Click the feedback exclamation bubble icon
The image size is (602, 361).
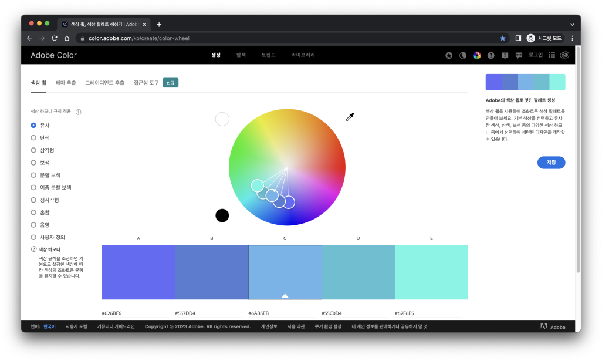point(505,55)
